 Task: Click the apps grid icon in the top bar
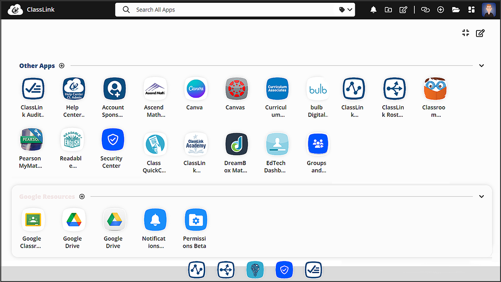(471, 9)
